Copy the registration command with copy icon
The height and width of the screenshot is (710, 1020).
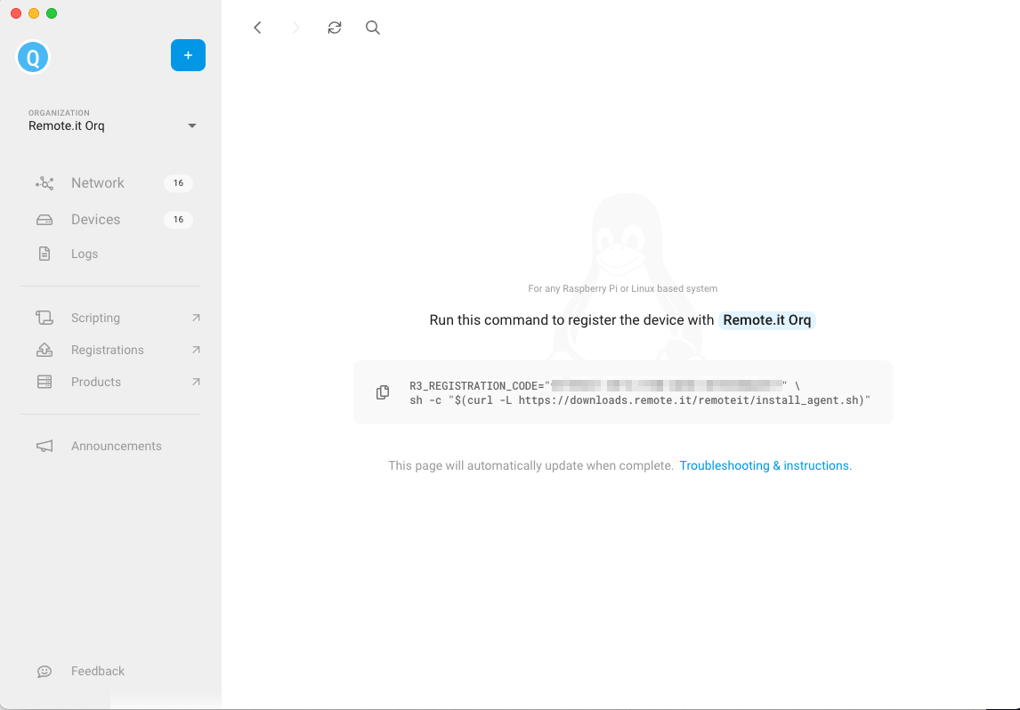[x=383, y=392]
